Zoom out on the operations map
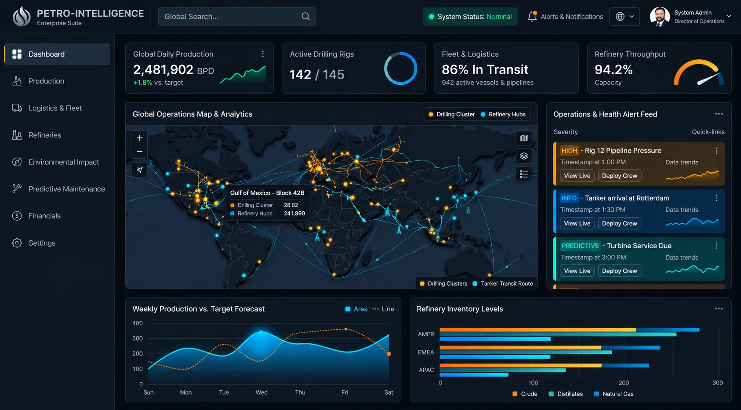 pyautogui.click(x=140, y=152)
